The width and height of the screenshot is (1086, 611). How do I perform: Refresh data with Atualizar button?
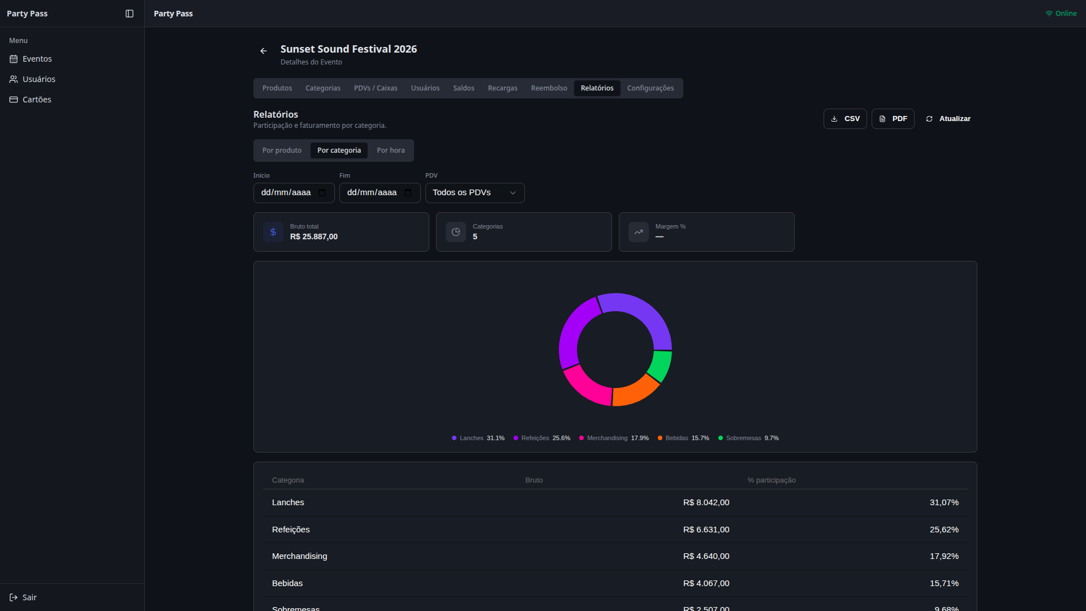(x=948, y=119)
